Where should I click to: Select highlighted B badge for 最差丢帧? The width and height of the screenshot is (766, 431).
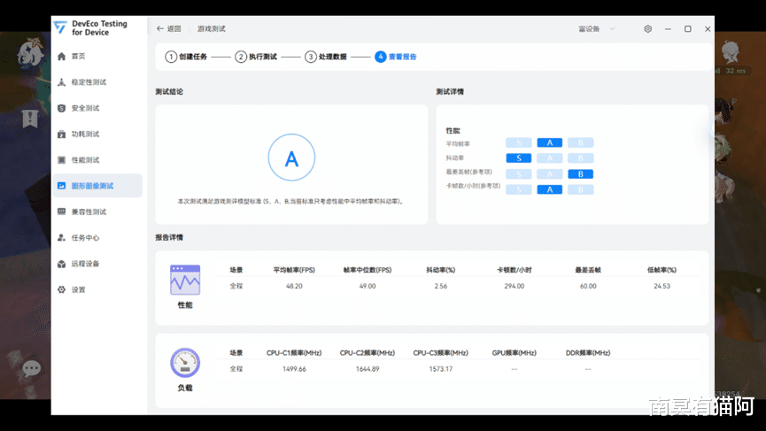click(x=580, y=174)
